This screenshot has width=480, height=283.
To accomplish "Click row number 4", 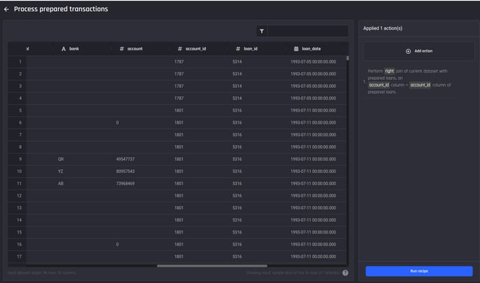I will click(x=20, y=98).
